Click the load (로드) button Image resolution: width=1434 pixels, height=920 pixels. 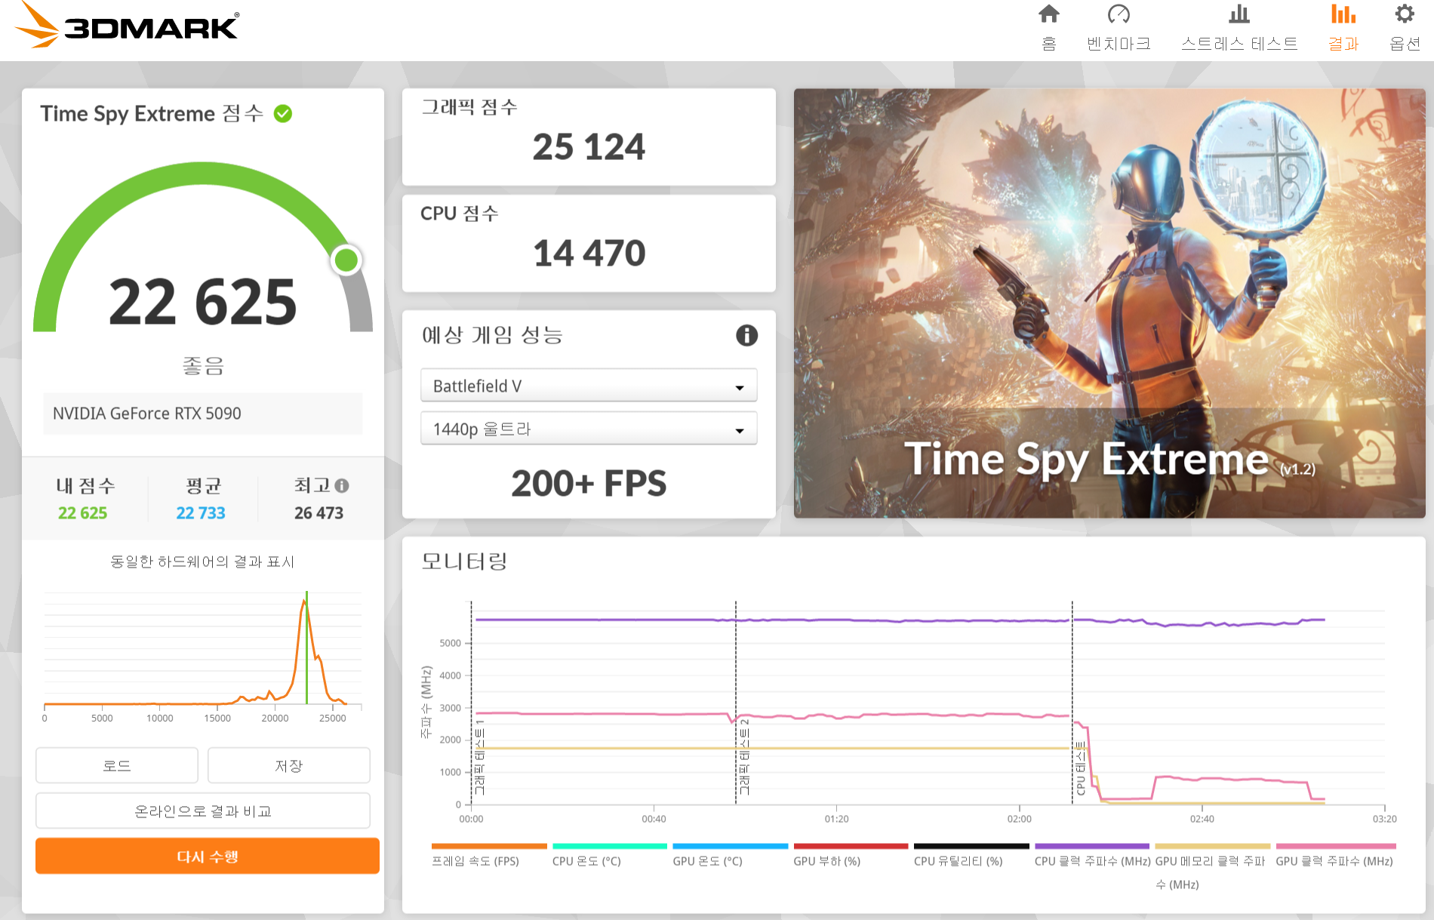point(117,765)
